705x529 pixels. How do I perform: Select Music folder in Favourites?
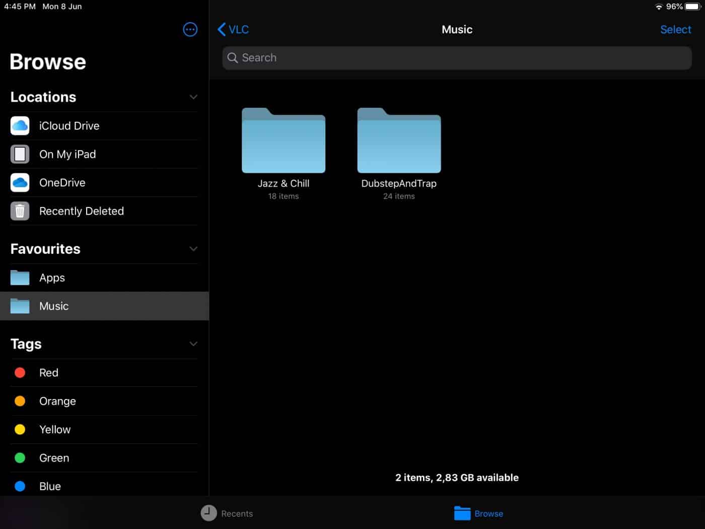(x=54, y=306)
